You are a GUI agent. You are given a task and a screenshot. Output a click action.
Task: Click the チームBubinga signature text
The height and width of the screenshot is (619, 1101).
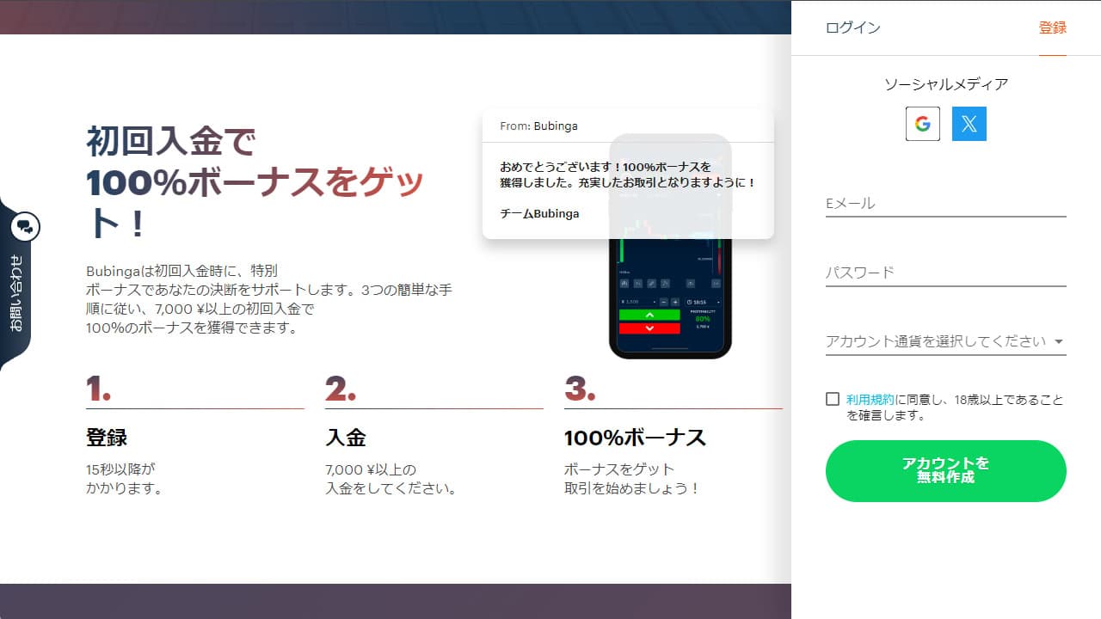click(x=539, y=213)
